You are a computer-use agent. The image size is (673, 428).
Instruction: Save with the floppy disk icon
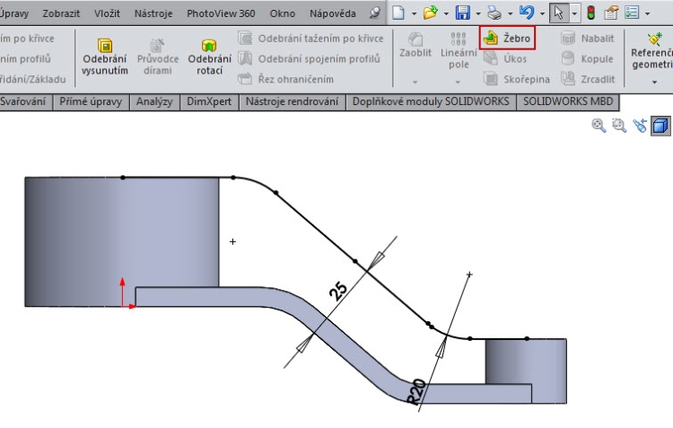462,13
